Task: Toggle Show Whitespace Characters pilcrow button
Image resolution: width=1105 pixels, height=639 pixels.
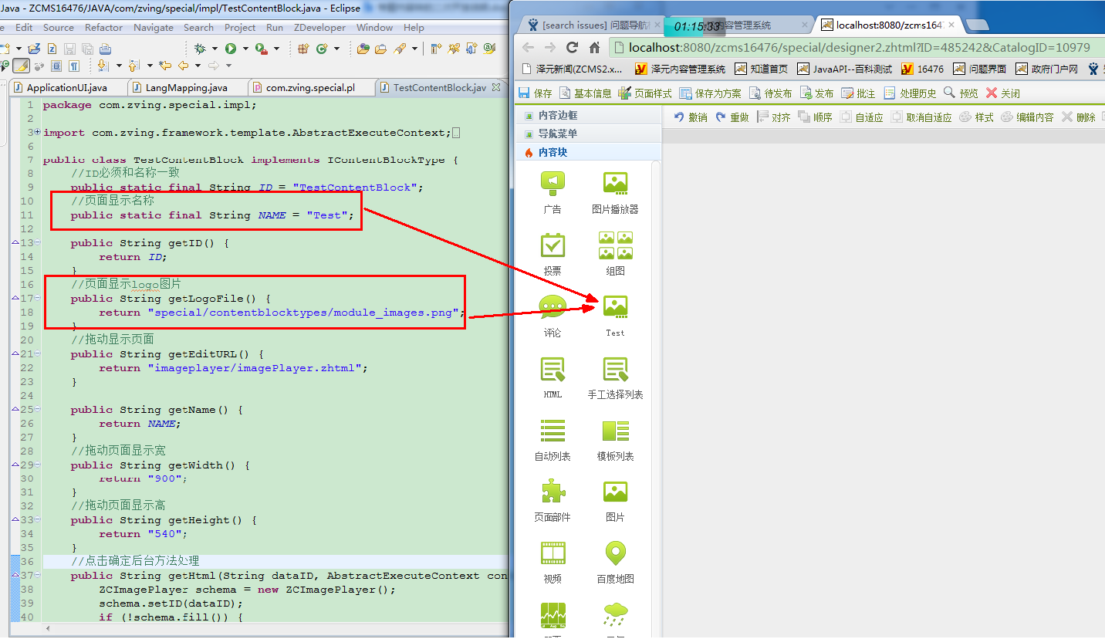Action: 74,66
